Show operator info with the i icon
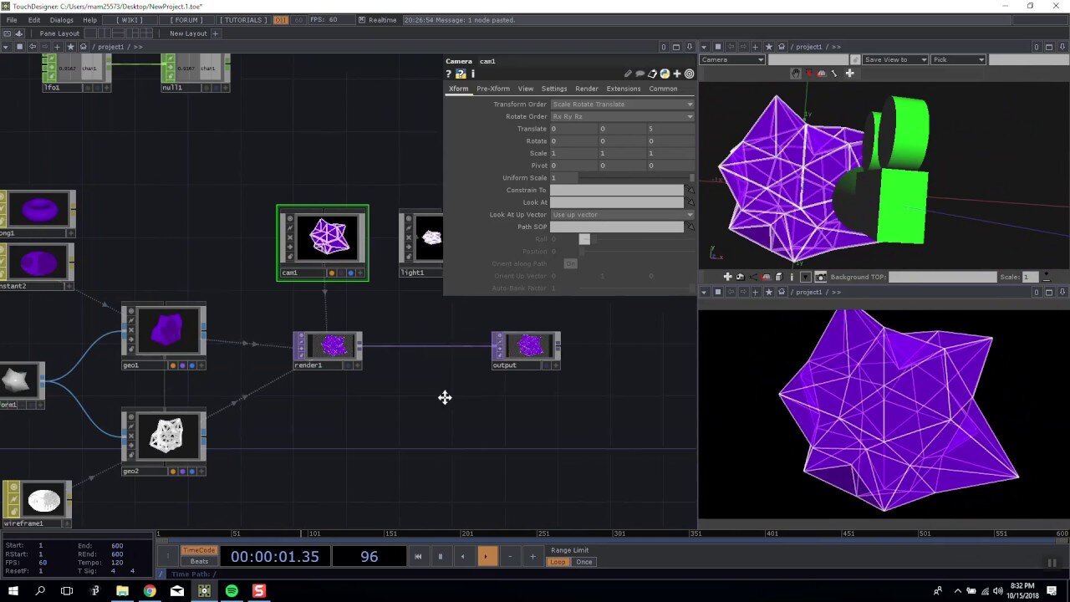 [x=472, y=74]
